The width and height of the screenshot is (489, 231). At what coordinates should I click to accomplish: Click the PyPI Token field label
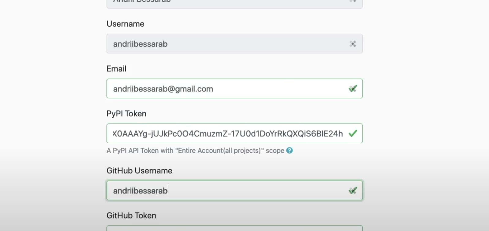126,114
